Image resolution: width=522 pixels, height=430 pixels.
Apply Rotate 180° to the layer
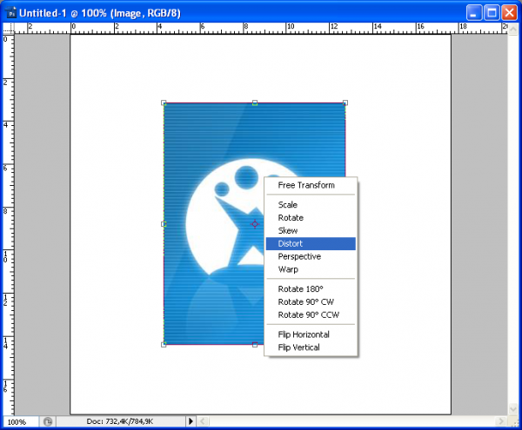300,288
